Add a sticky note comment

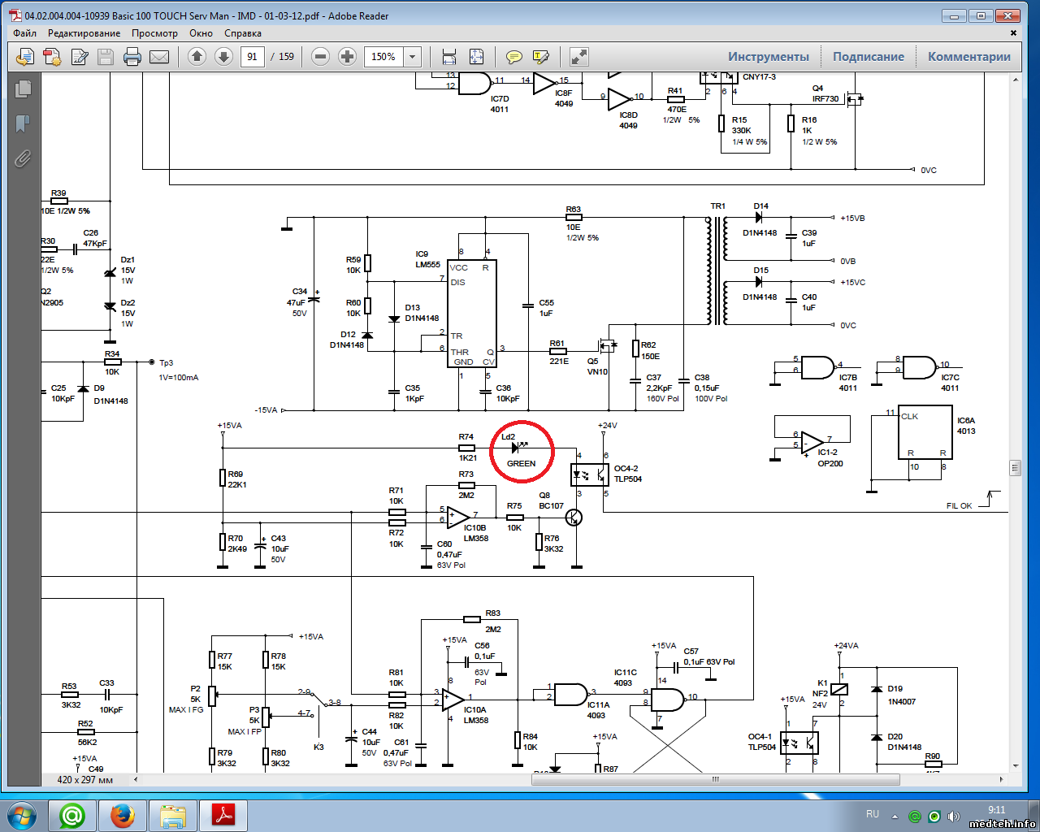point(513,57)
